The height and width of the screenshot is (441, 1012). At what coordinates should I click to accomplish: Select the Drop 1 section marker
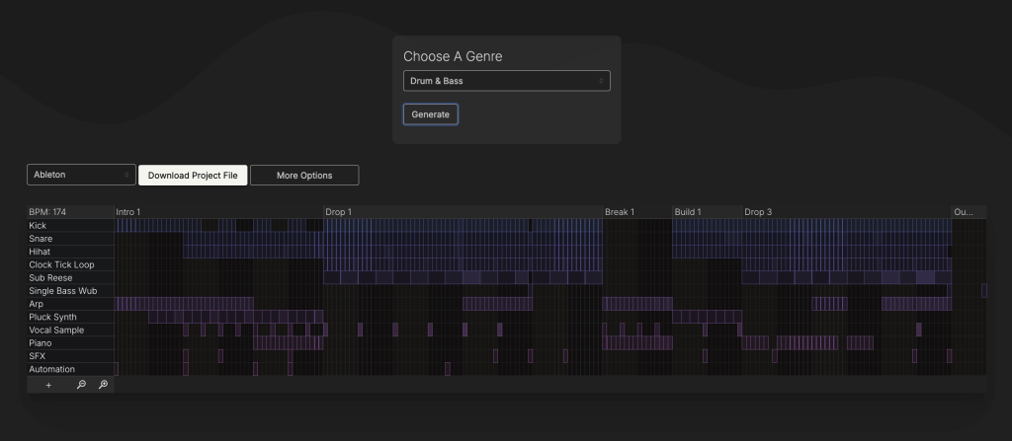coord(338,212)
